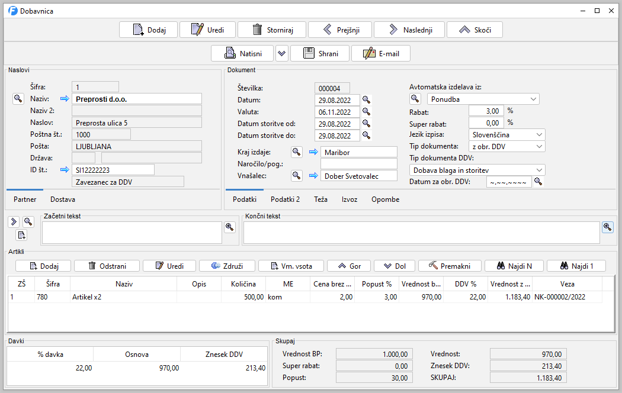Click the blue arrow next to ID št.
Screen dimensions: 622x393
pos(65,170)
